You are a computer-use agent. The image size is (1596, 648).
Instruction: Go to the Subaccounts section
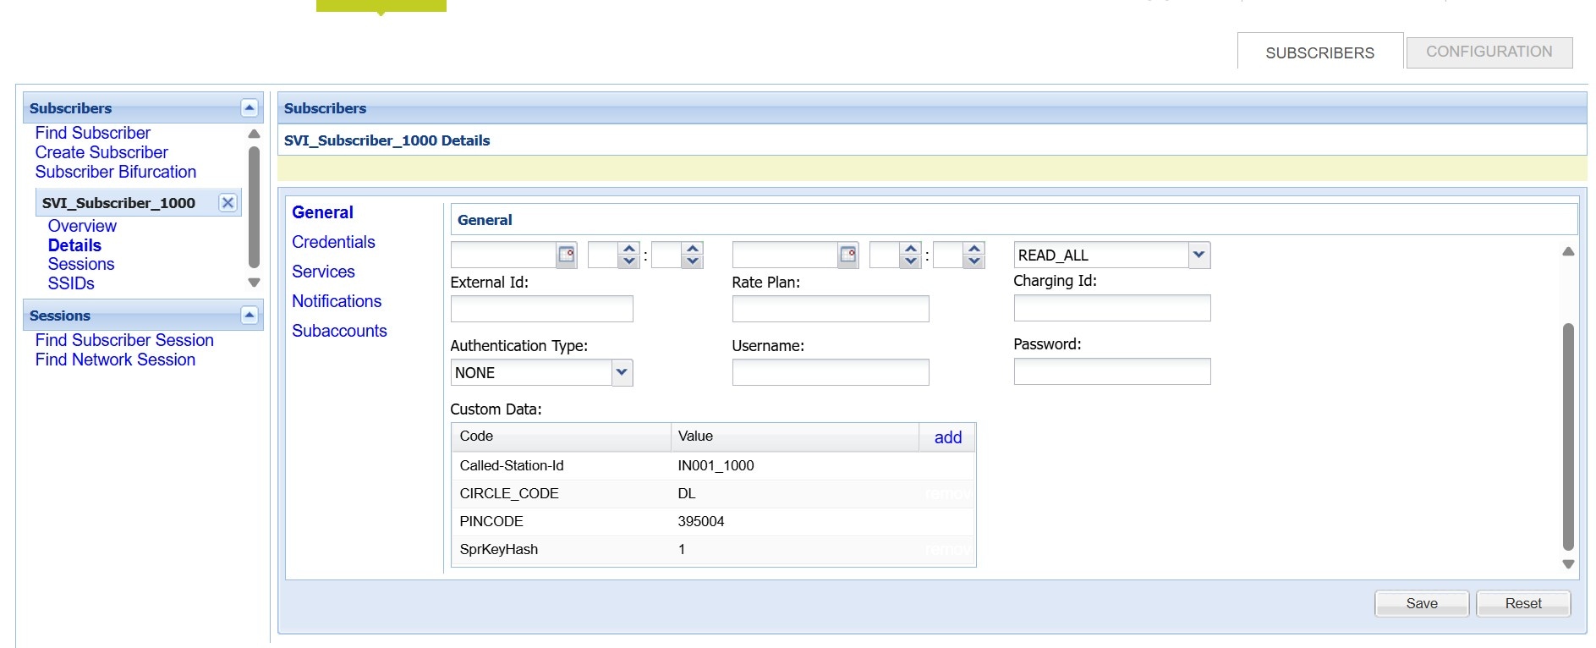click(x=339, y=331)
